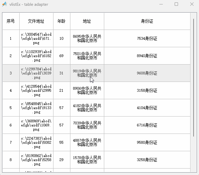The height and width of the screenshot is (175, 199).
Task: Click address cell starting with 8906
Action: (x=87, y=90)
